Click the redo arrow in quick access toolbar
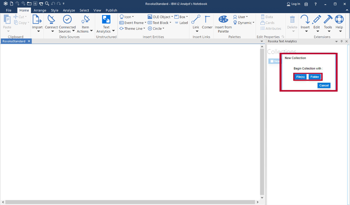Viewport: 350px width, 205px height. tap(59, 4)
